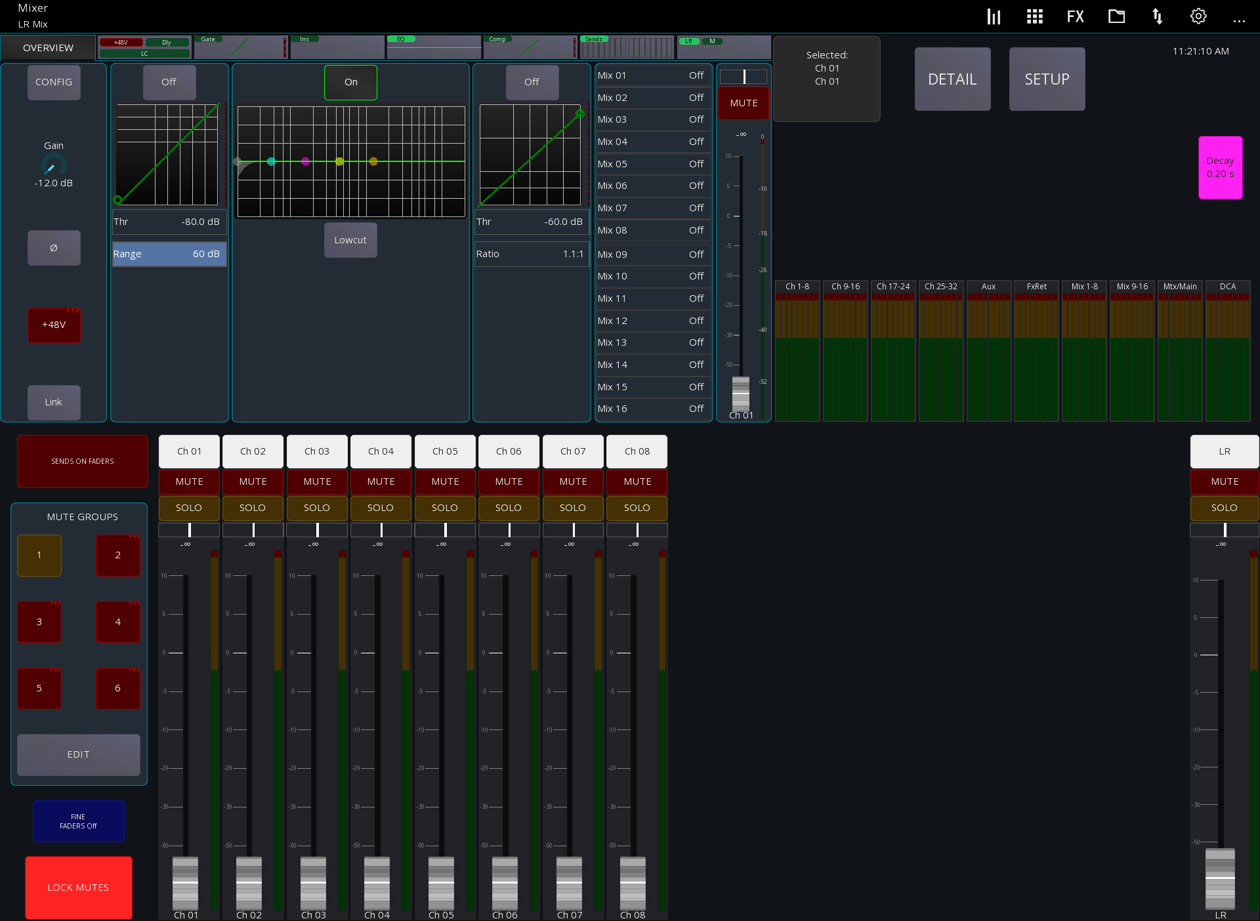Image resolution: width=1260 pixels, height=921 pixels.
Task: Toggle the EQ On button
Action: [350, 82]
